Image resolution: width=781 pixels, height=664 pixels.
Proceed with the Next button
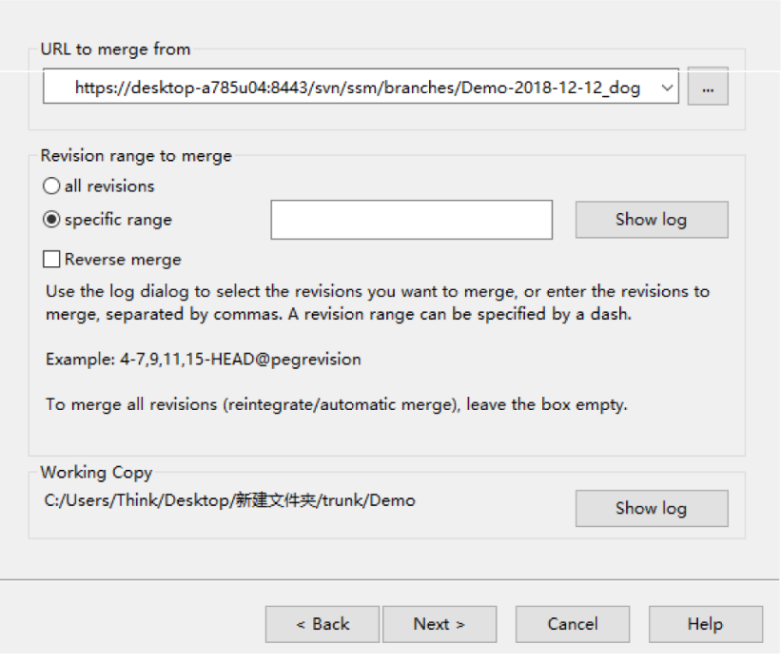point(439,624)
